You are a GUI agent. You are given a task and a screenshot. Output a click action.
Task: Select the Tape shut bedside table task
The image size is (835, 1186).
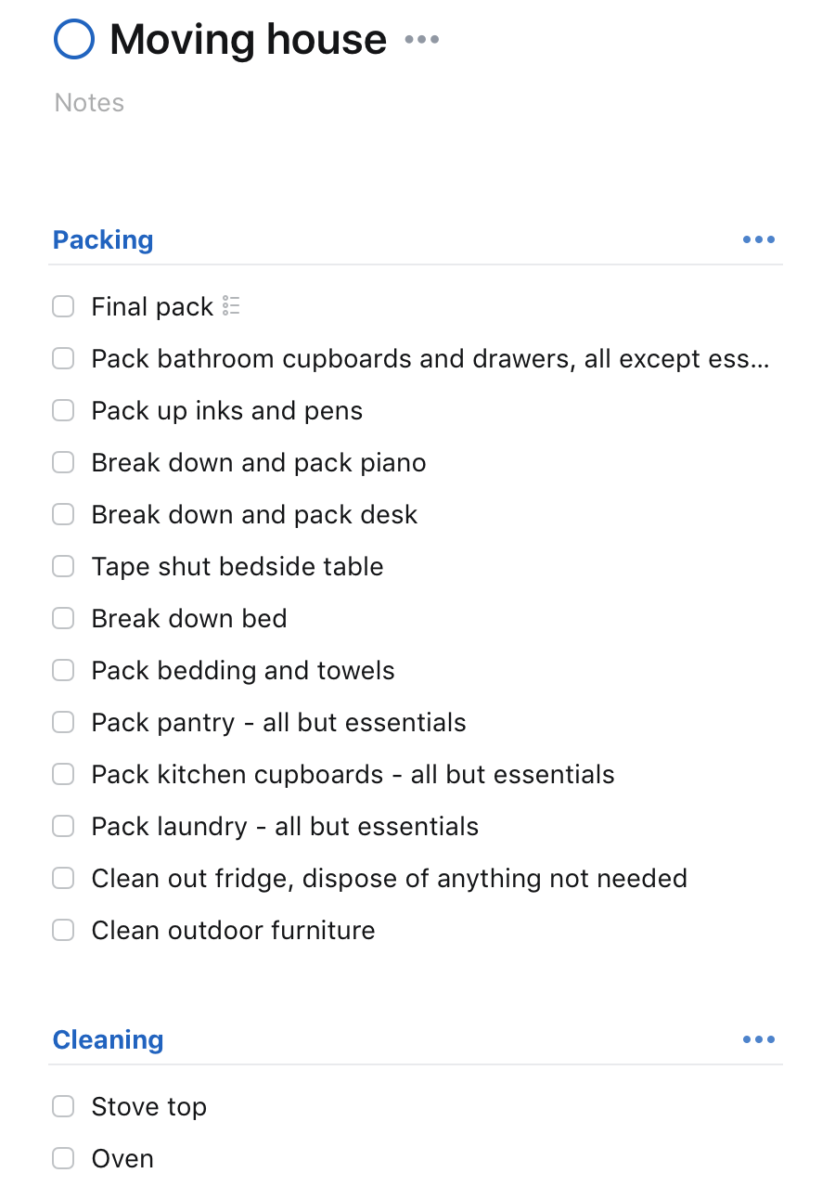pyautogui.click(x=237, y=566)
